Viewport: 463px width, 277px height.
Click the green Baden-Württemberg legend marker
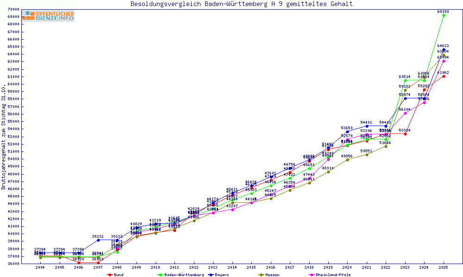(x=161, y=275)
